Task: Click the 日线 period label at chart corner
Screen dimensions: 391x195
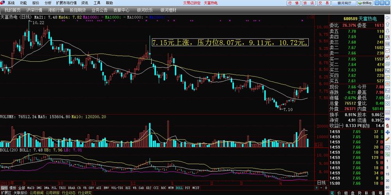Action: click(x=322, y=183)
